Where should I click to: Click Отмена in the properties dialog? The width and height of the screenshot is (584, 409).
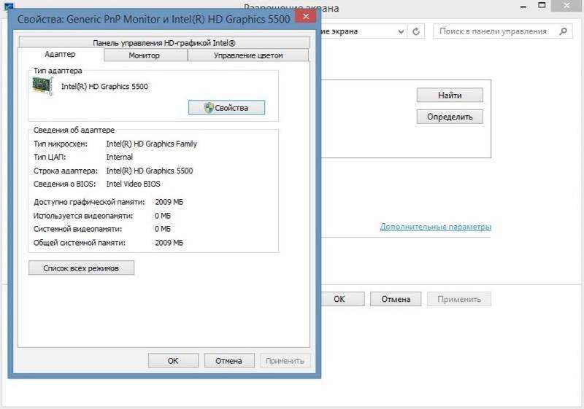pyautogui.click(x=229, y=361)
